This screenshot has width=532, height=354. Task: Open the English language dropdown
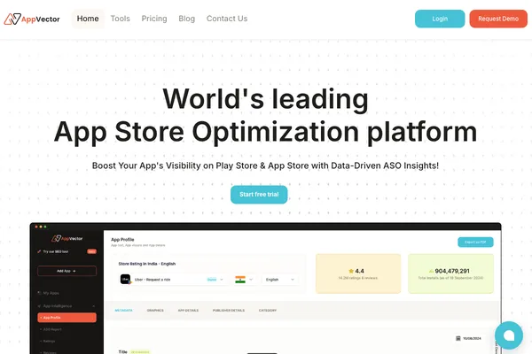(280, 280)
